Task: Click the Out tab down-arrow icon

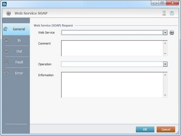Action: 6,51
